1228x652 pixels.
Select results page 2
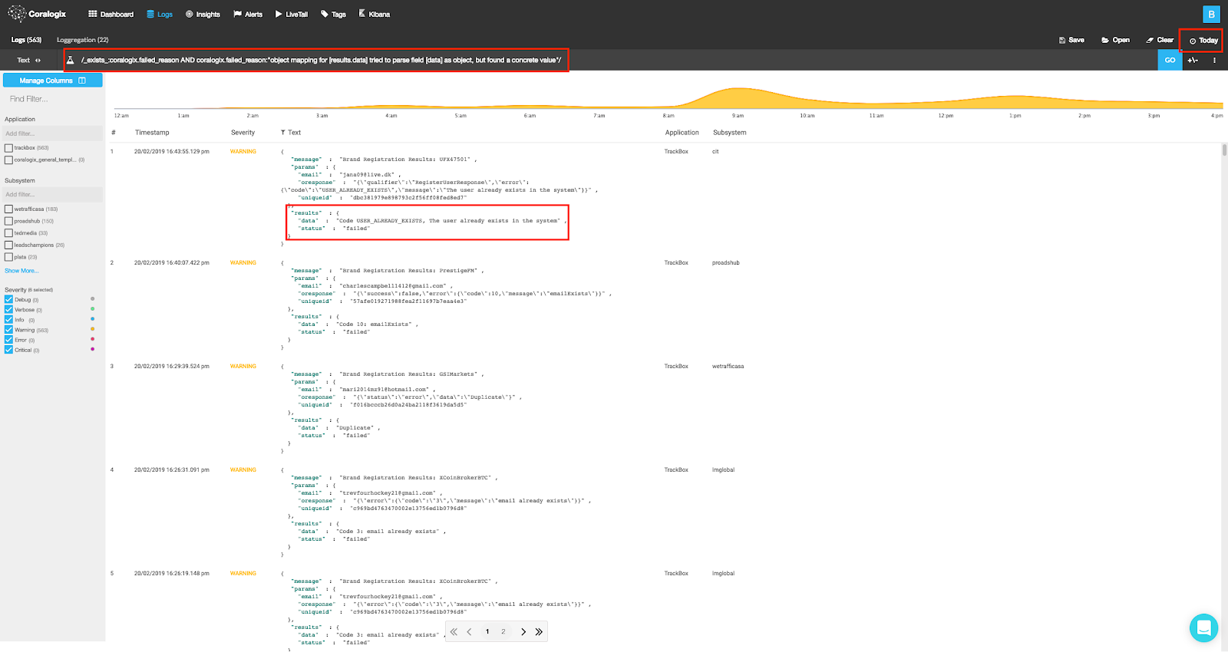[x=503, y=632]
